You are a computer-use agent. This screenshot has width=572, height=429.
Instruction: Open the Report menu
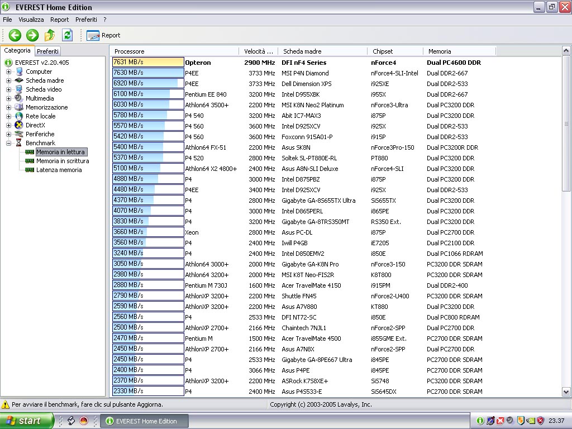(59, 20)
